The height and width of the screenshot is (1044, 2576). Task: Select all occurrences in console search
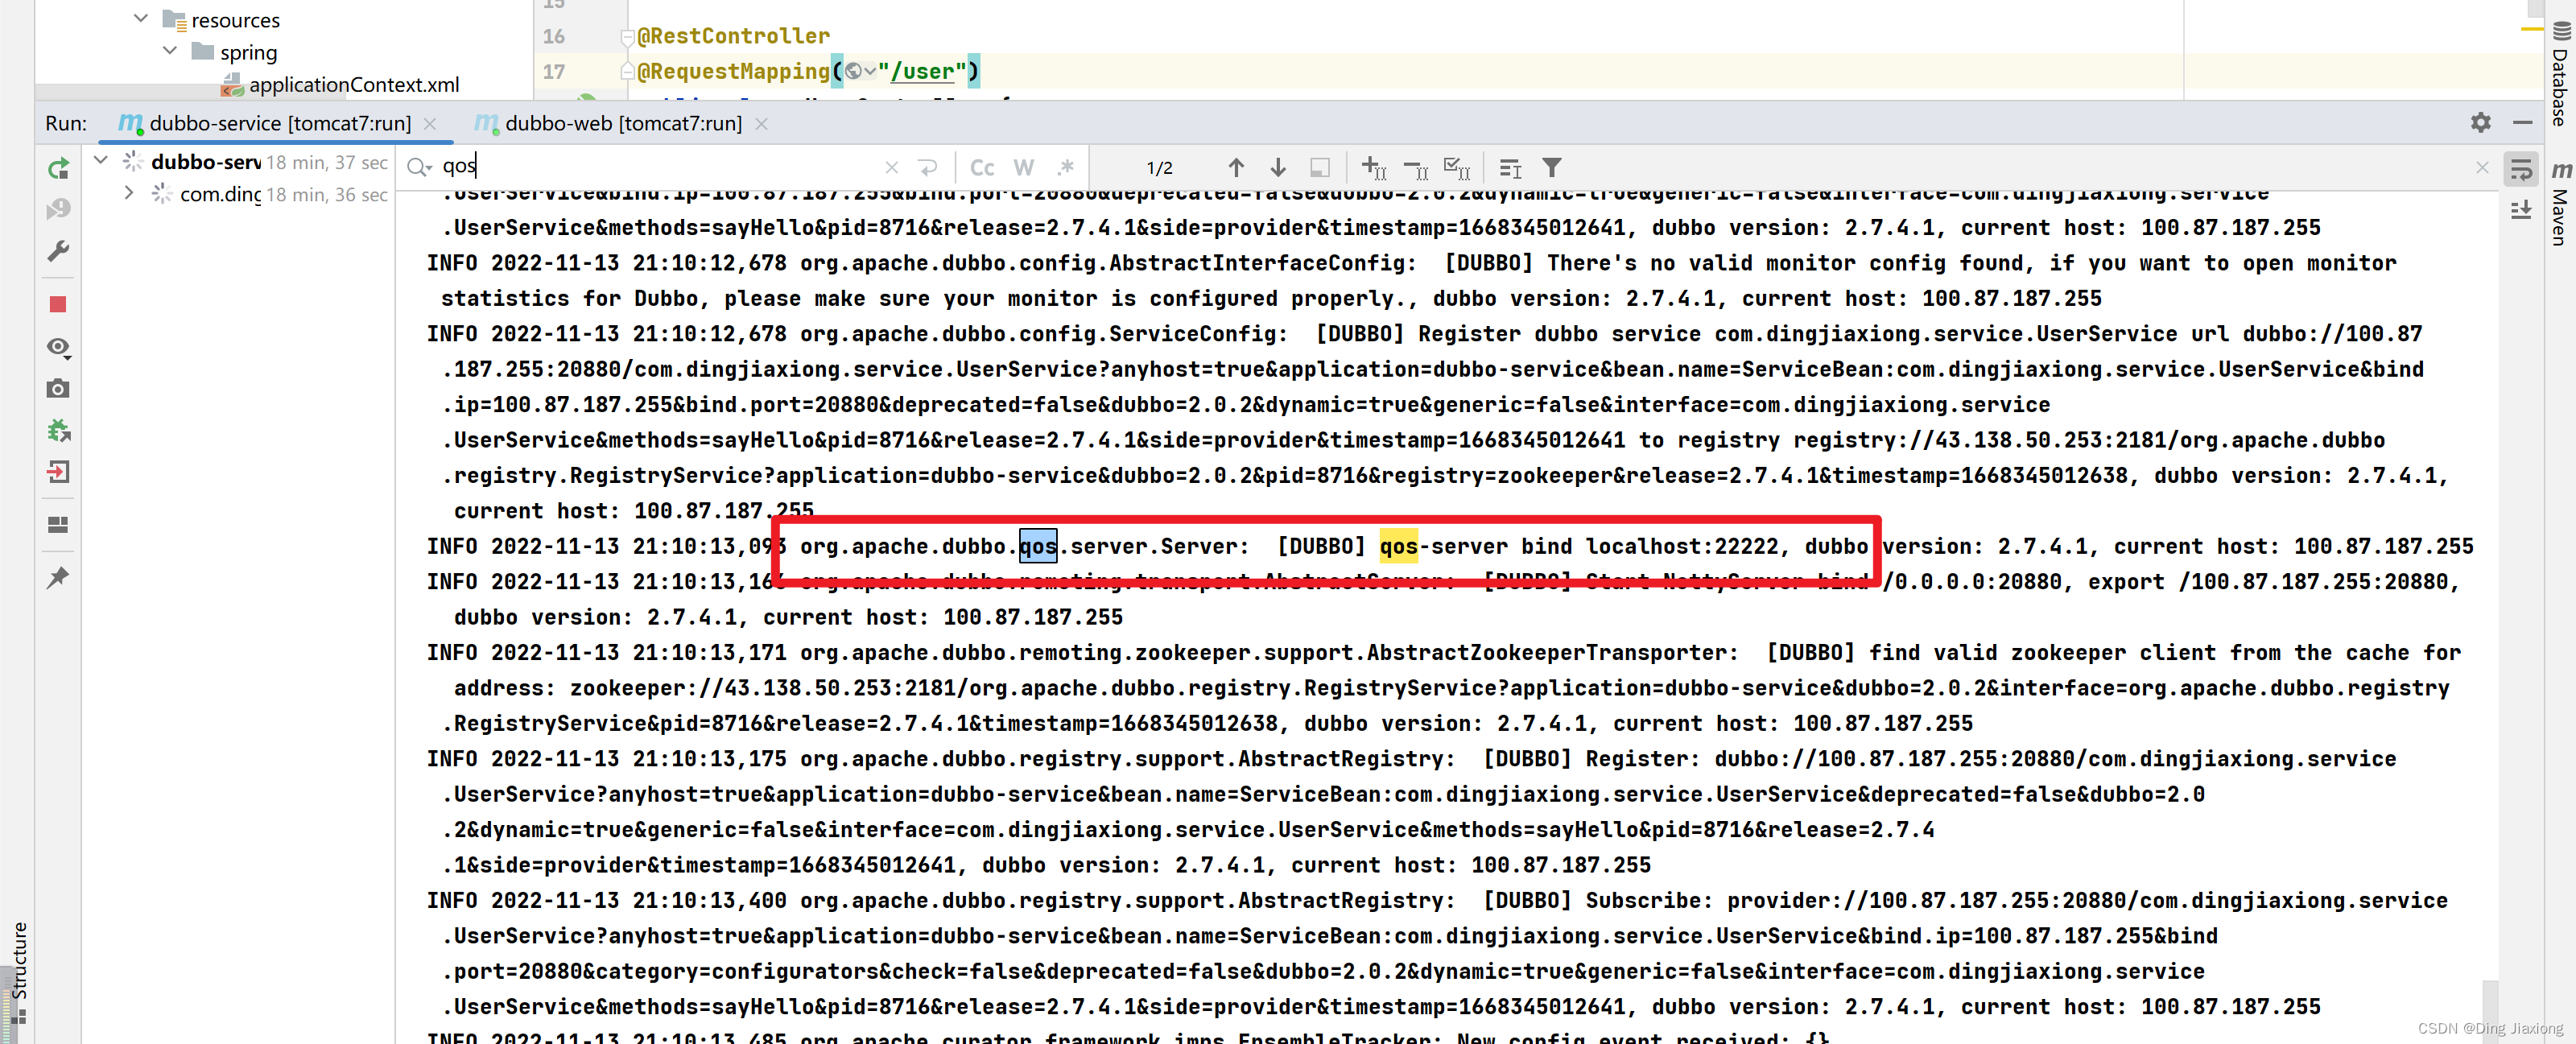[x=1457, y=168]
